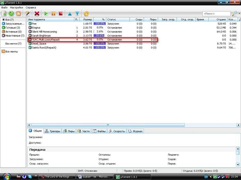Select Sarah Brightman torrent row
Image resolution: width=241 pixels, height=180 pixels.
click(x=133, y=35)
